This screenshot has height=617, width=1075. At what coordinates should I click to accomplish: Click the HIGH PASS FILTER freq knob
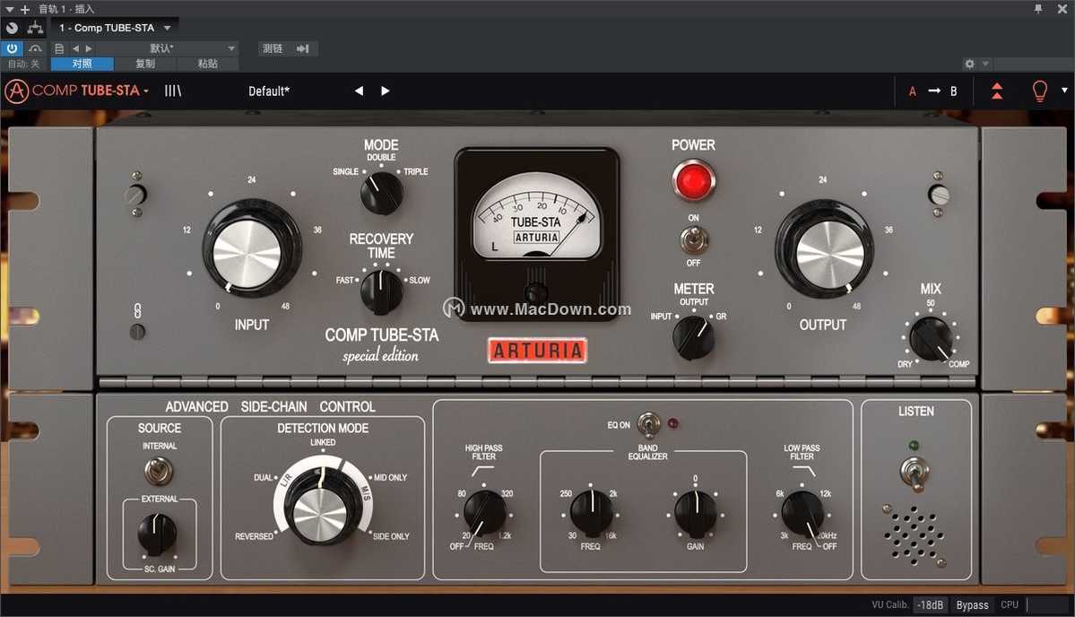point(485,513)
